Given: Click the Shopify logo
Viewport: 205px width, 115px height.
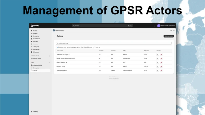Looking at the screenshot, I should (35, 26).
